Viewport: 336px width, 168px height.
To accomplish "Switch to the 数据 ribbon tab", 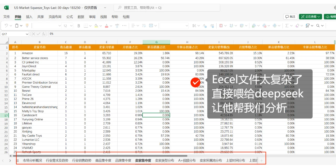I will pos(81,17).
